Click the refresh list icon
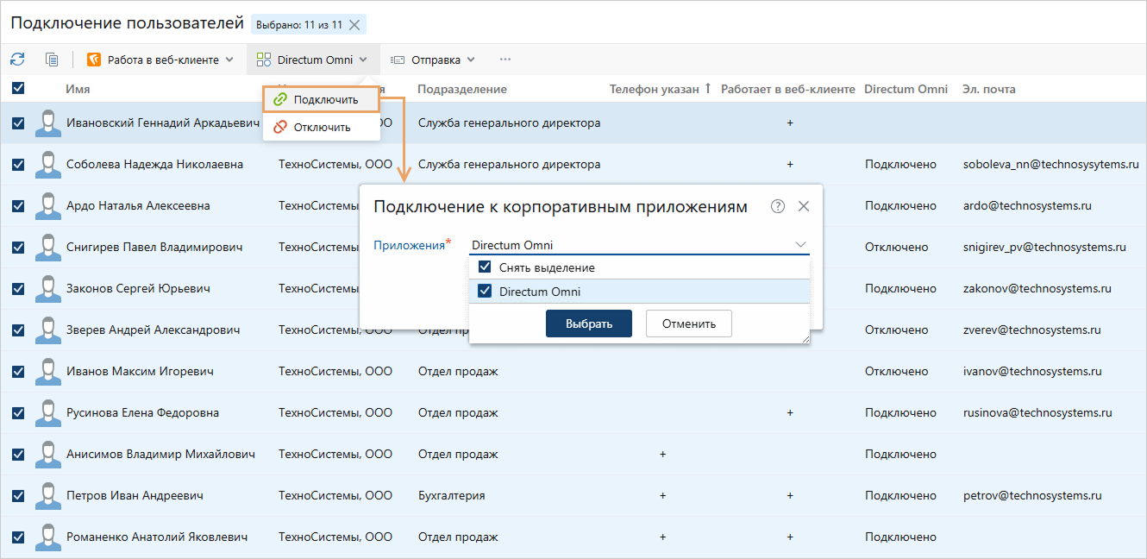The height and width of the screenshot is (559, 1147). [17, 60]
